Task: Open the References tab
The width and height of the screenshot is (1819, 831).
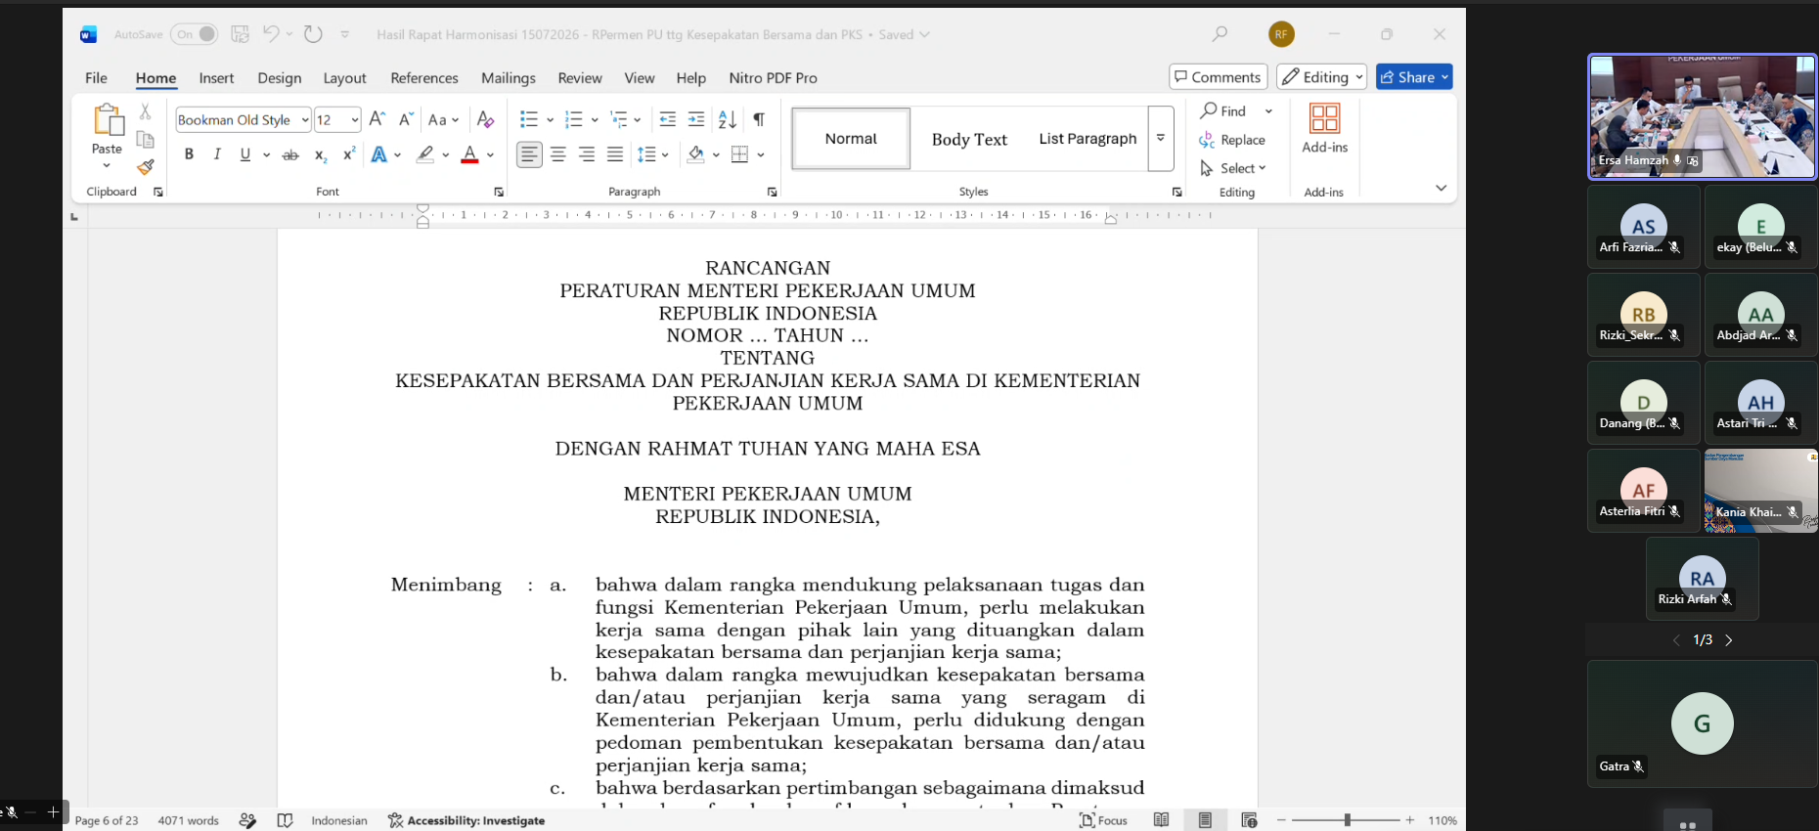Action: click(423, 78)
